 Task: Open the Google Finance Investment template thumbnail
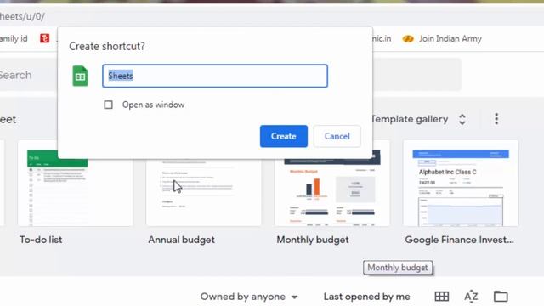[x=461, y=184]
